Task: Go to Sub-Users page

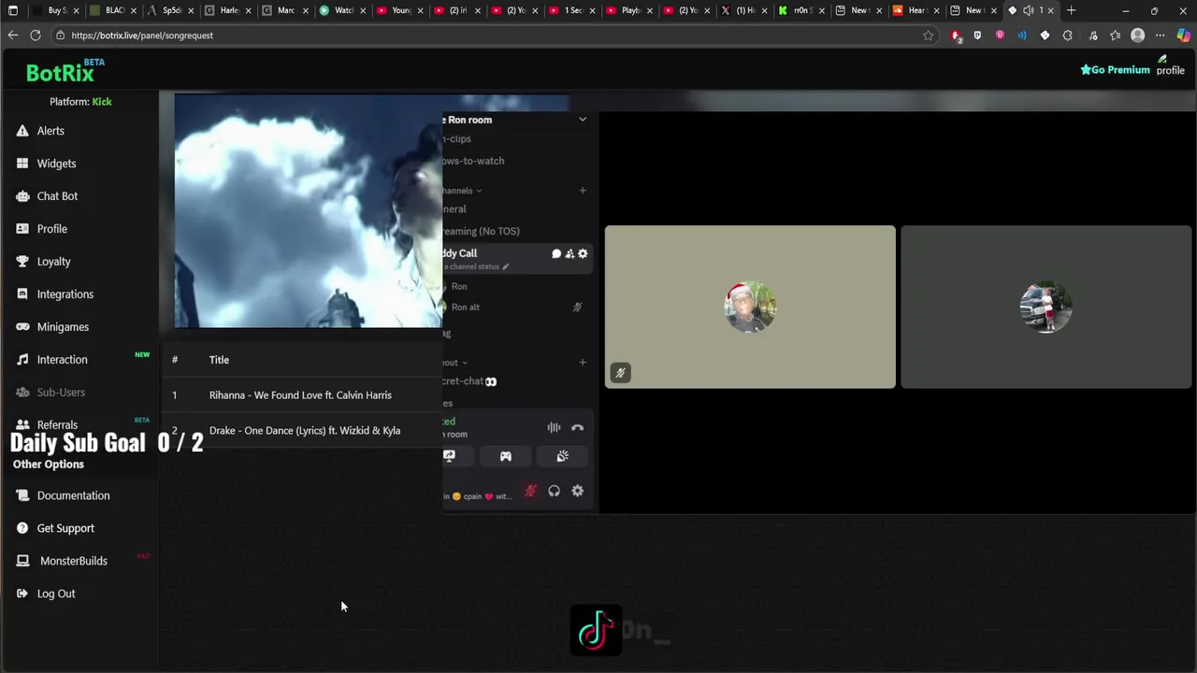Action: [x=61, y=393]
